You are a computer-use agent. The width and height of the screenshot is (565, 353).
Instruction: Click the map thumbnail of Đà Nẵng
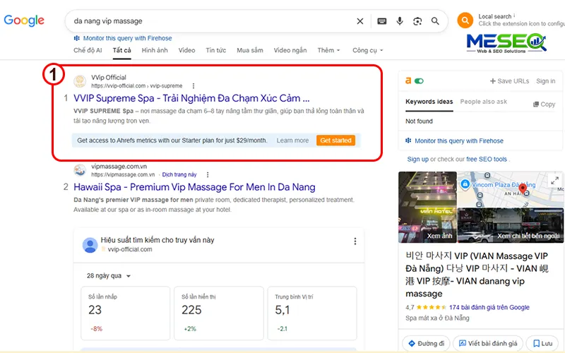tap(510, 189)
